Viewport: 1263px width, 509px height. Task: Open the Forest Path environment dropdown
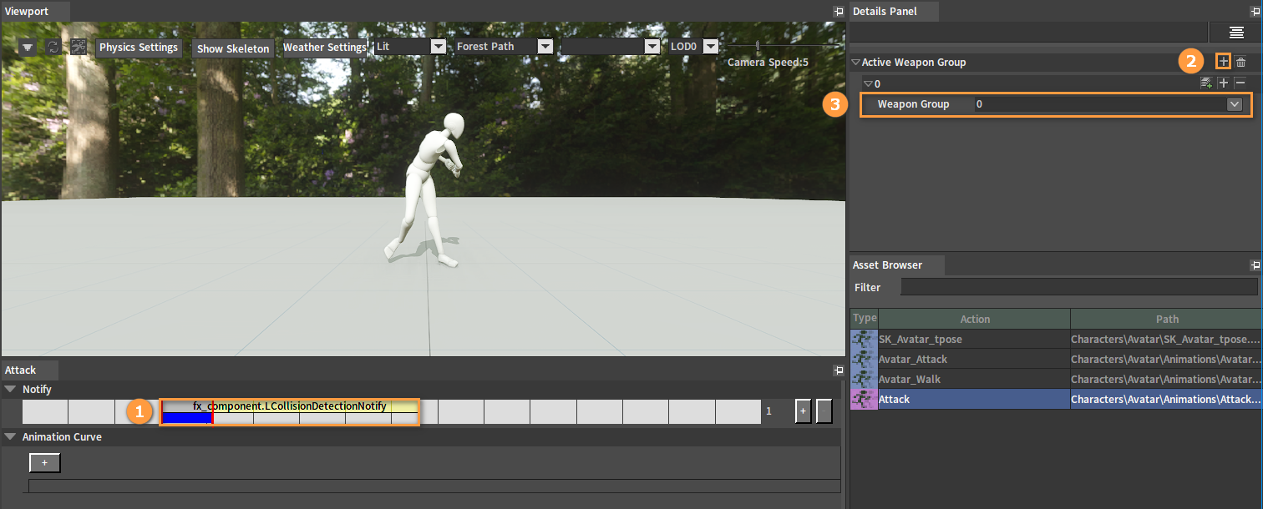point(545,47)
